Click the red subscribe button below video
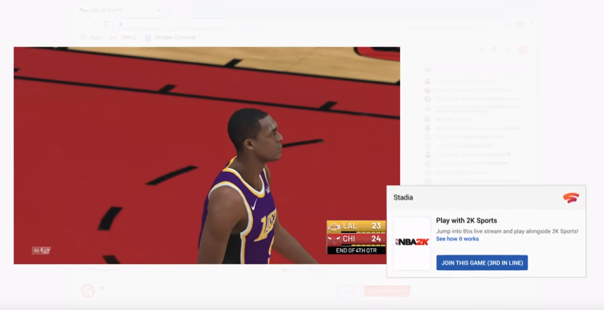604x310 pixels. coord(386,291)
